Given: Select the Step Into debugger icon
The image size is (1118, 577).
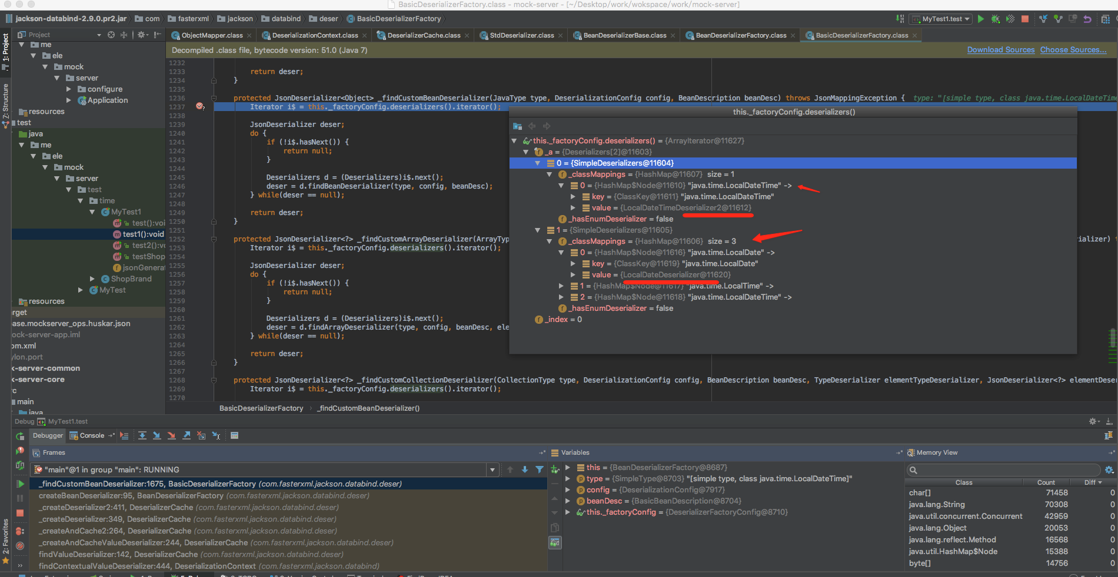Looking at the screenshot, I should pyautogui.click(x=157, y=435).
